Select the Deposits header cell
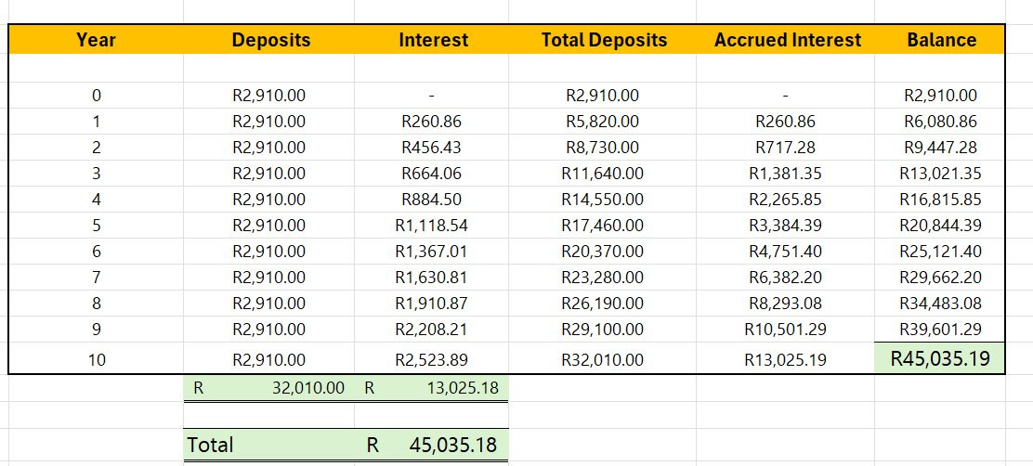This screenshot has height=466, width=1033. [268, 40]
